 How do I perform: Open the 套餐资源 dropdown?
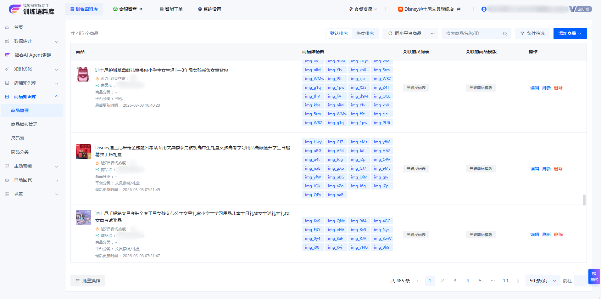[363, 9]
